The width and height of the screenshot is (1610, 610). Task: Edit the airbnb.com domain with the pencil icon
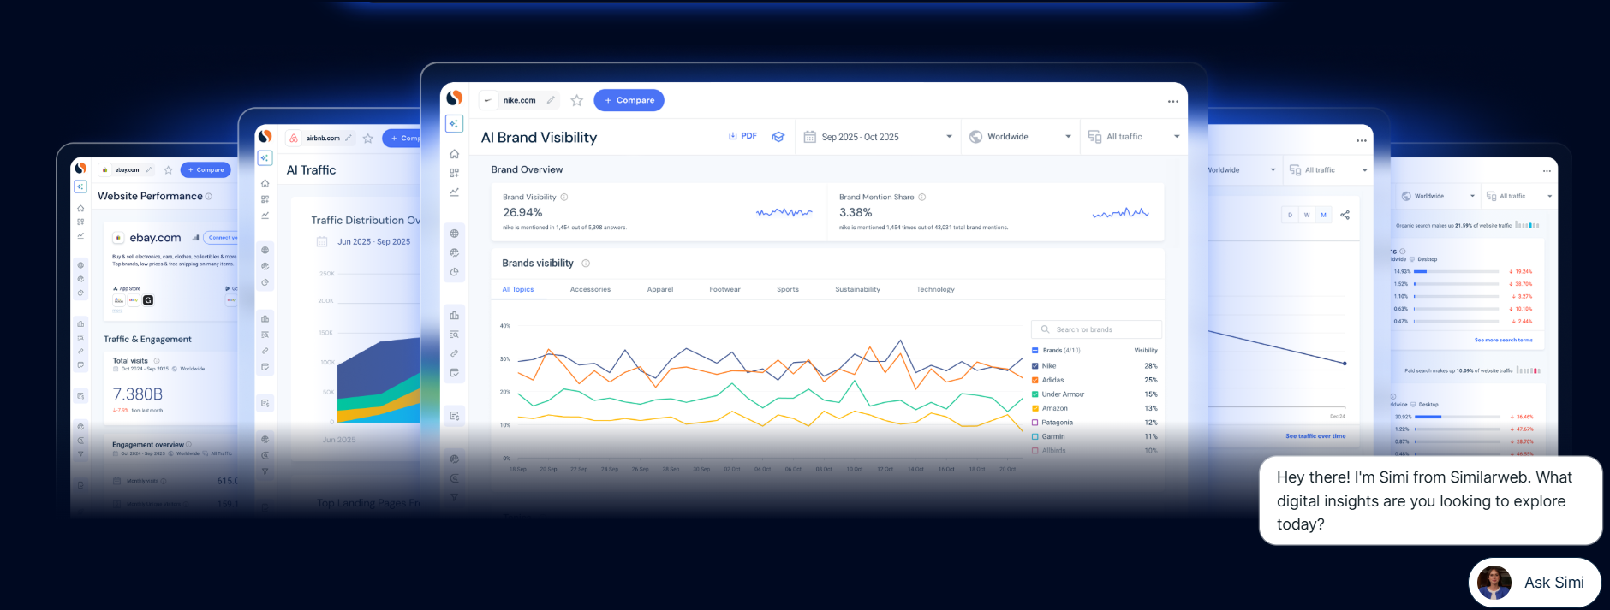pyautogui.click(x=349, y=138)
